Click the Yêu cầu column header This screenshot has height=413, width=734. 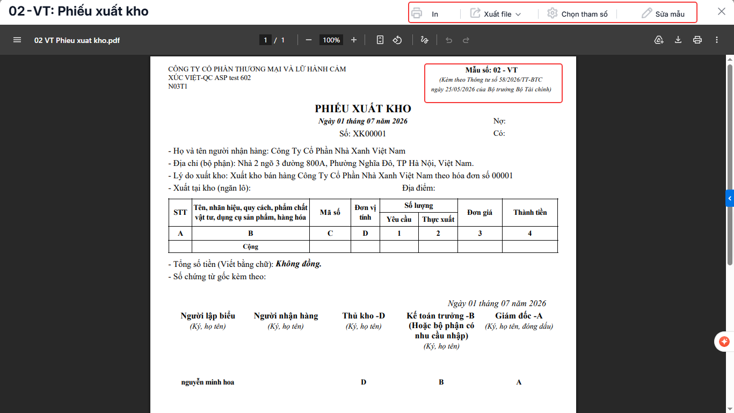[399, 219]
